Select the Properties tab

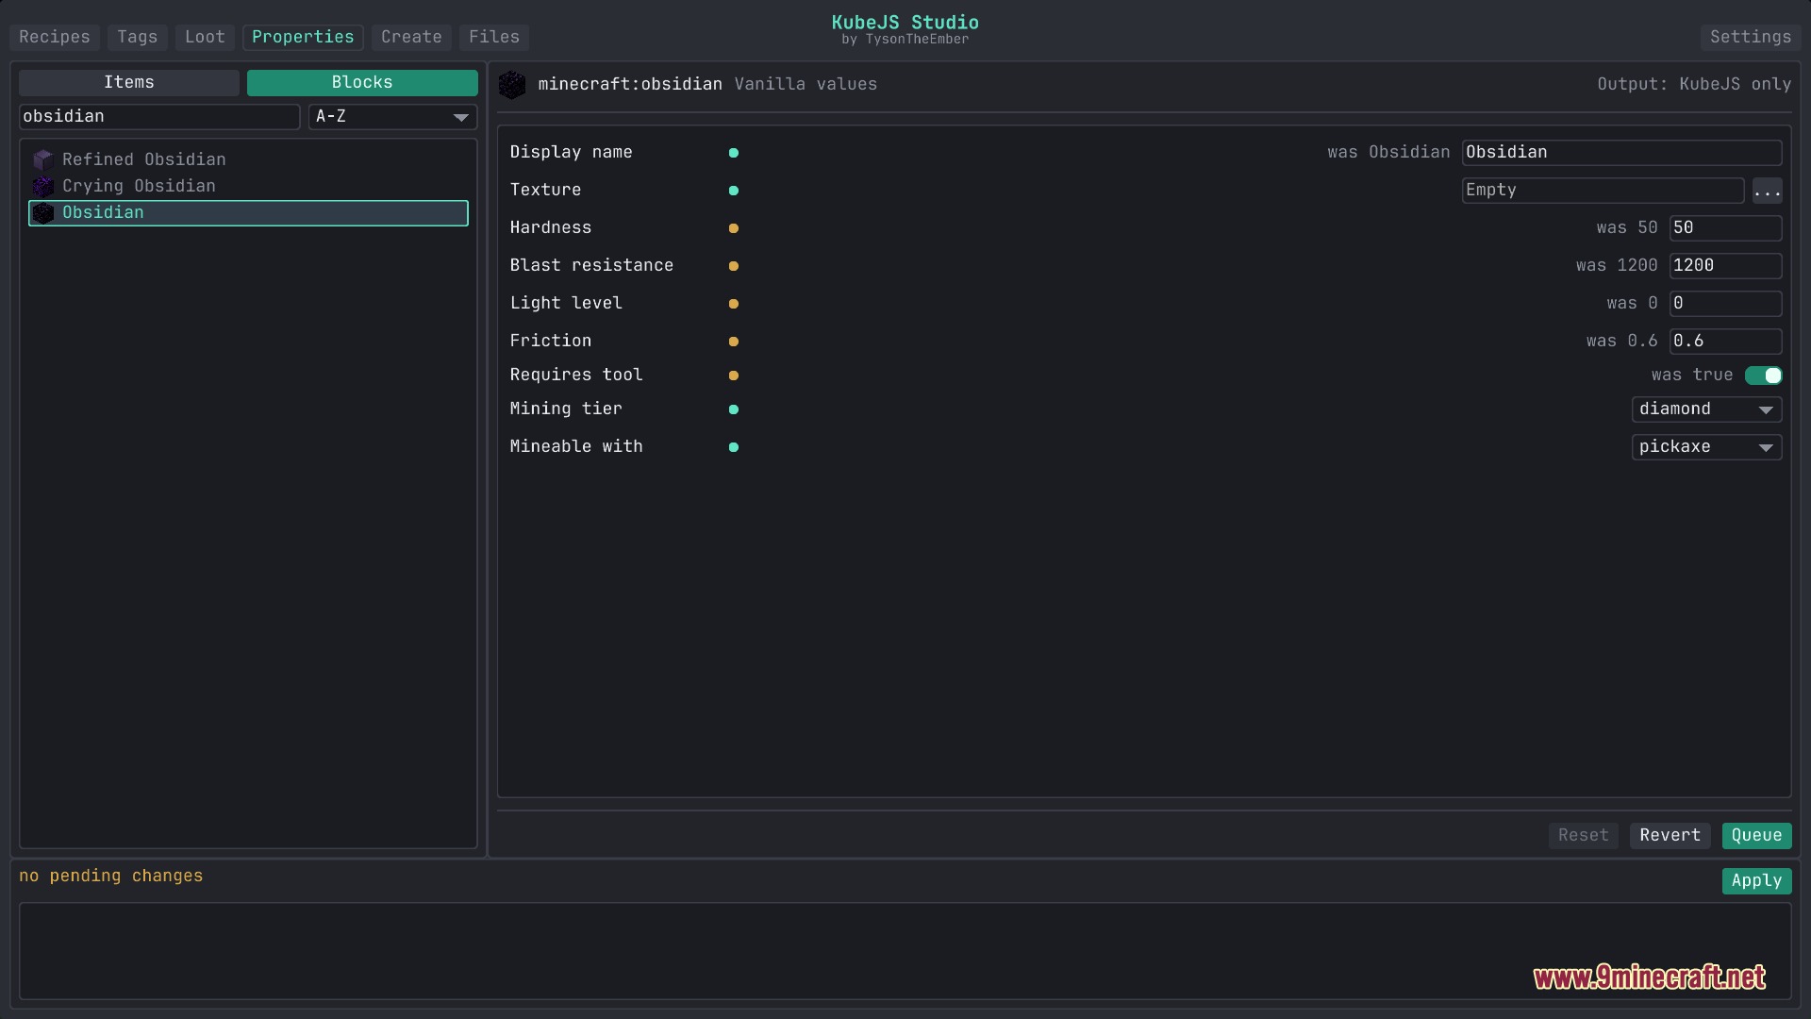(303, 37)
